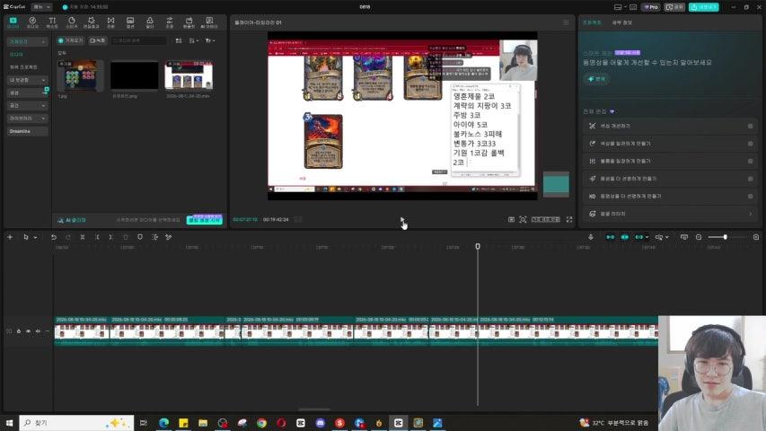
Task: Switch to the first tab in right panel
Action: click(x=592, y=22)
